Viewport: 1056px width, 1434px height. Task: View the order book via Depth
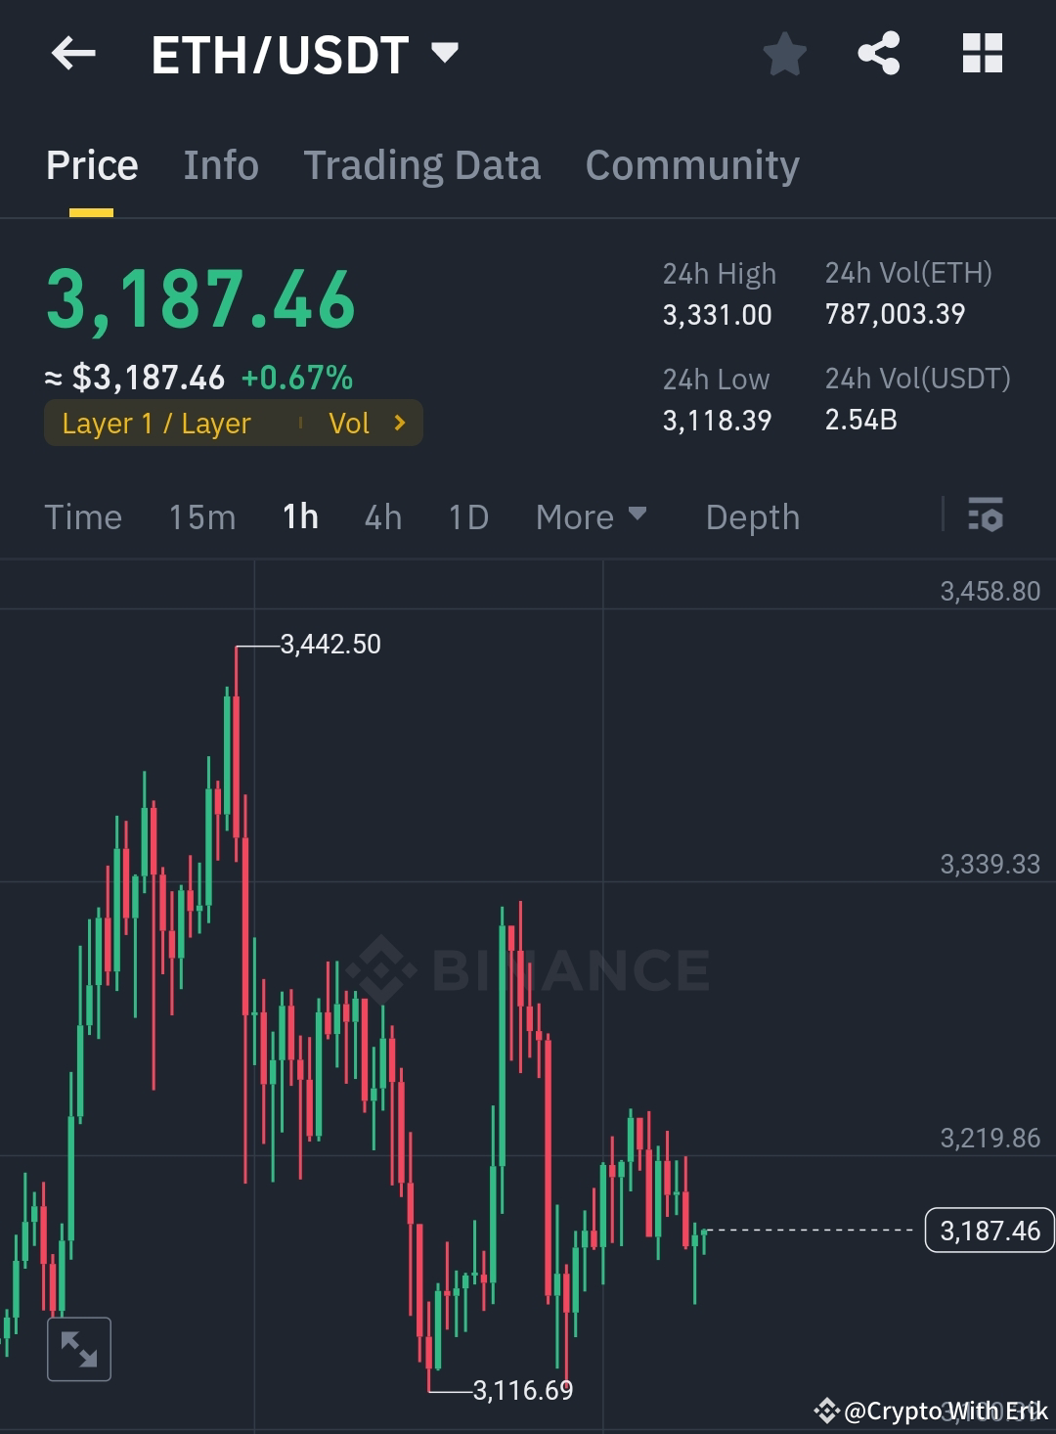(752, 516)
